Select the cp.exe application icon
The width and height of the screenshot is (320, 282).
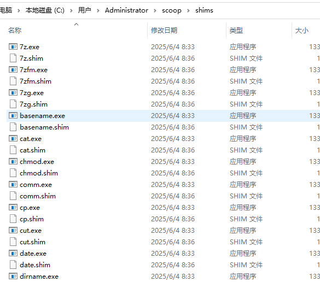(x=13, y=208)
